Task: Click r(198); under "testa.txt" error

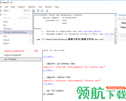Action: pyautogui.click(x=49, y=84)
